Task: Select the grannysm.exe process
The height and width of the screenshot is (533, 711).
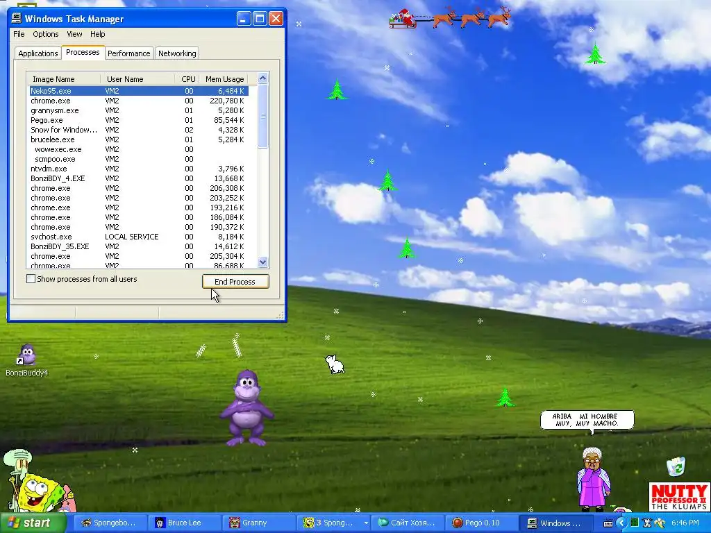Action: click(x=139, y=110)
